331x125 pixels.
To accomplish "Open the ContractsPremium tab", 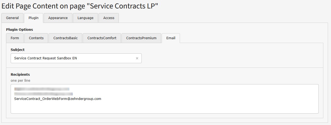I will (141, 38).
